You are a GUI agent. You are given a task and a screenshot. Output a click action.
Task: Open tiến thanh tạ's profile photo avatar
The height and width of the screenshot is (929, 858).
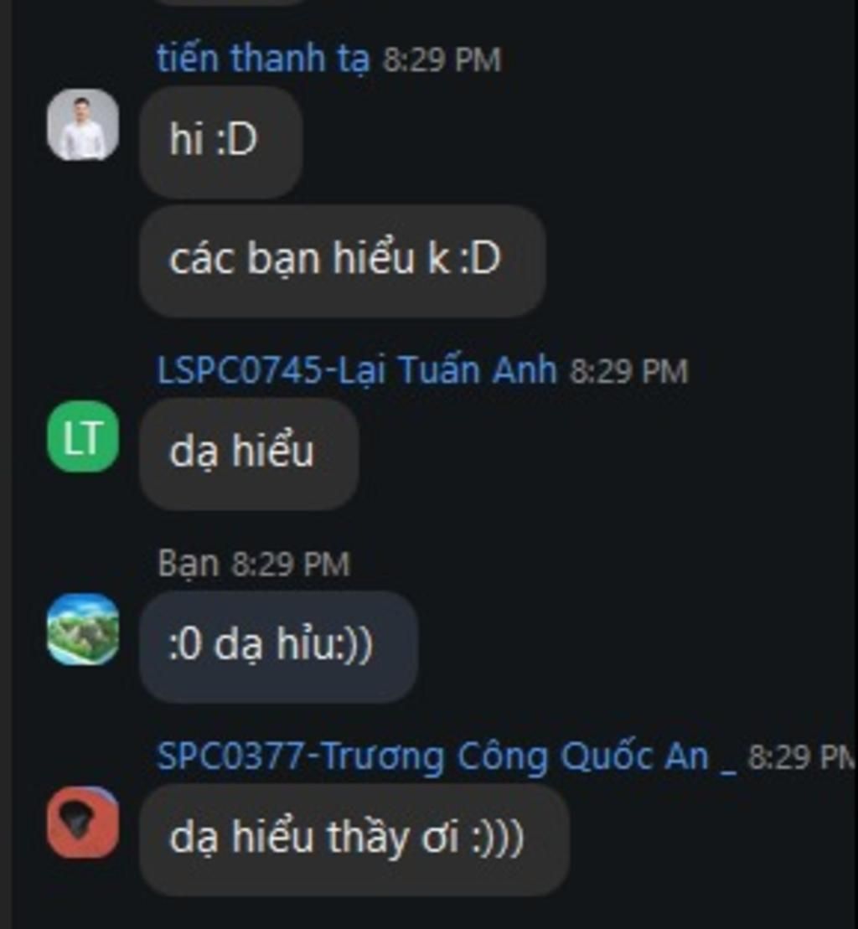click(83, 125)
